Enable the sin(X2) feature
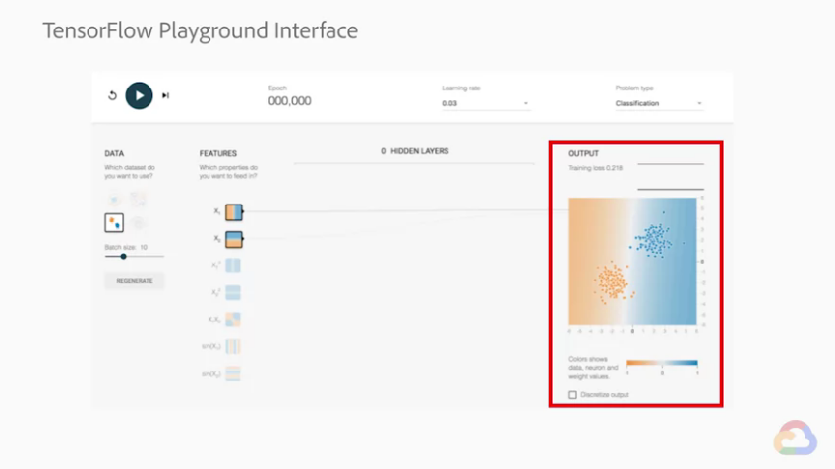 [233, 374]
